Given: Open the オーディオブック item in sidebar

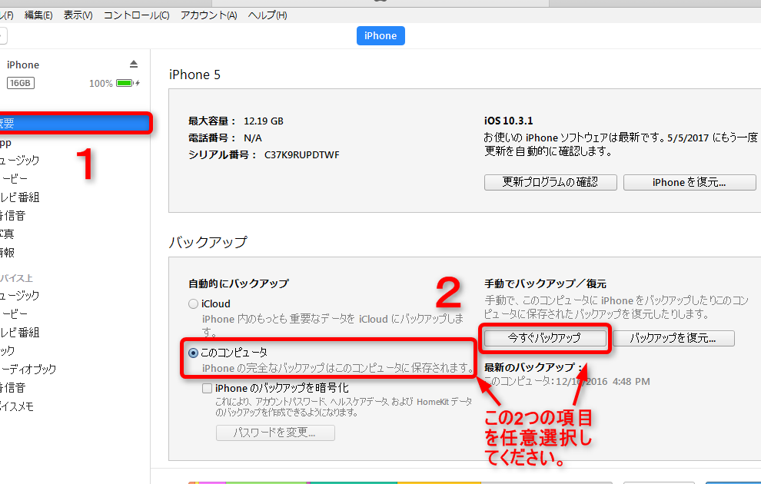Looking at the screenshot, I should tap(29, 370).
